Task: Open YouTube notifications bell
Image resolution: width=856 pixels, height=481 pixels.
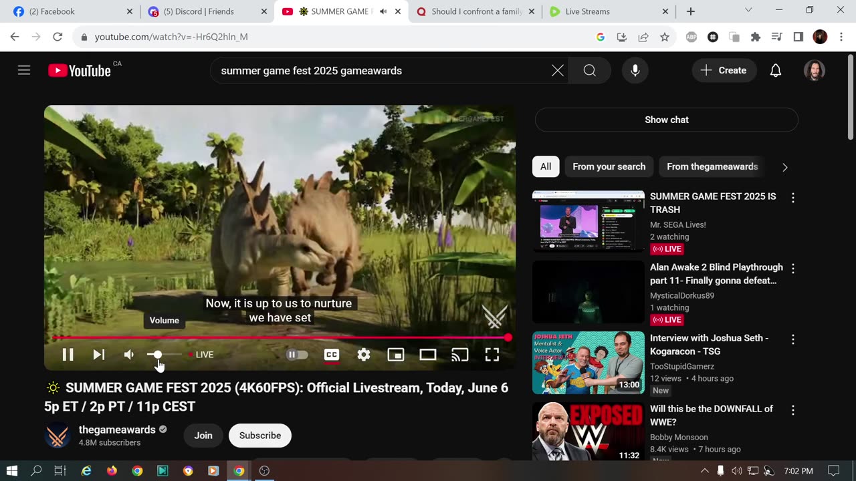Action: click(776, 70)
